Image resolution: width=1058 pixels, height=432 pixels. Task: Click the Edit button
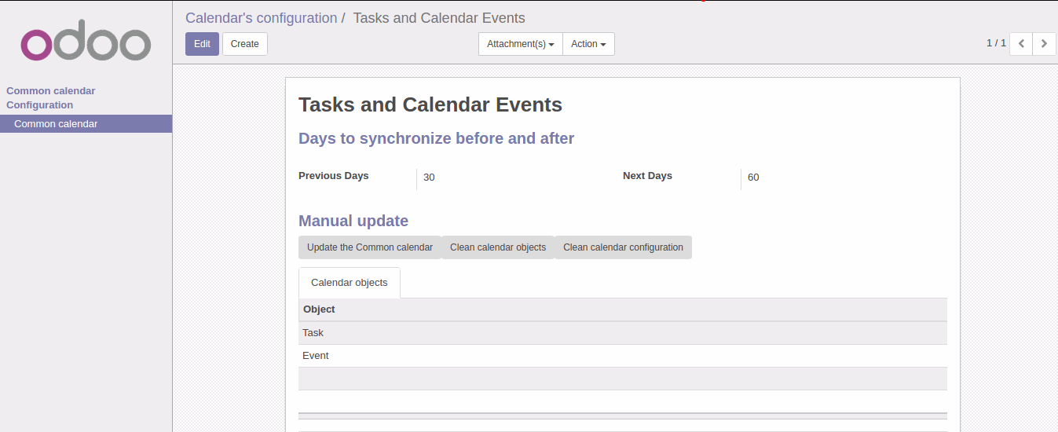[x=202, y=44]
